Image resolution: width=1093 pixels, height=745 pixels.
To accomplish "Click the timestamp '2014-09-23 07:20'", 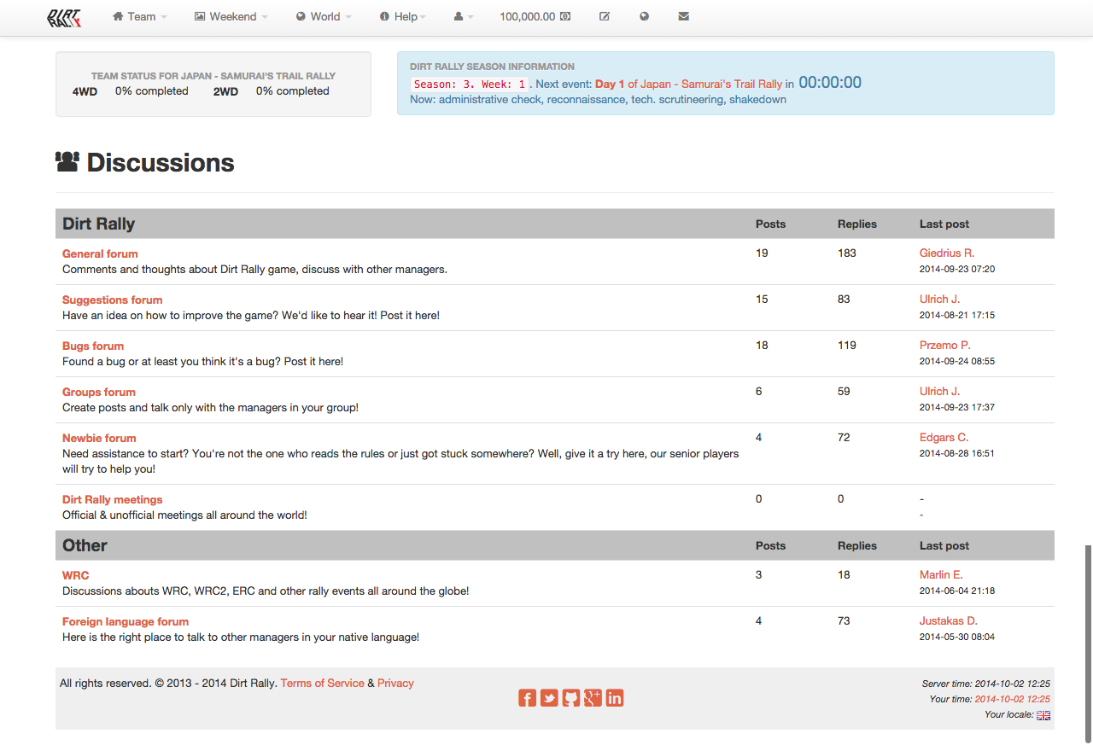I will tap(957, 269).
